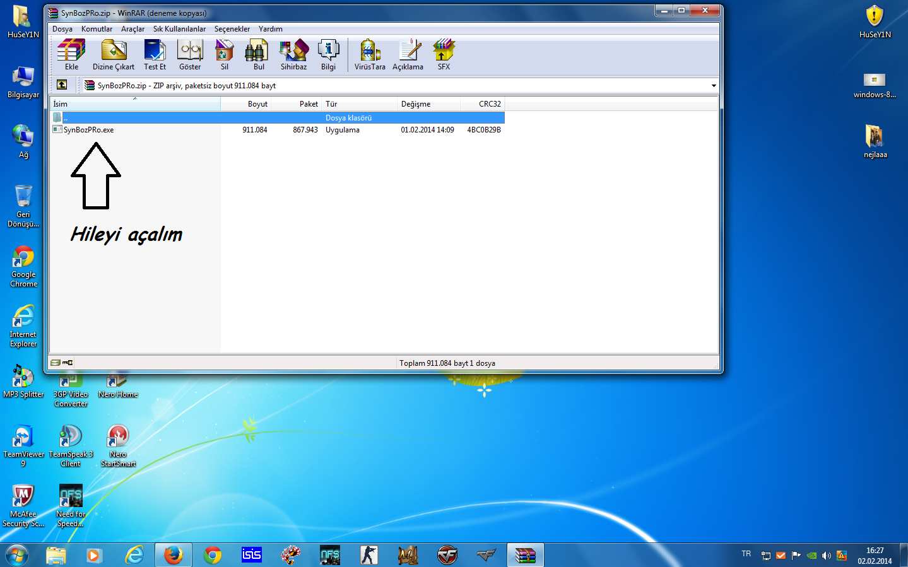
Task: Select the Geri Dönüşüm recycle bin icon
Action: pos(23,206)
